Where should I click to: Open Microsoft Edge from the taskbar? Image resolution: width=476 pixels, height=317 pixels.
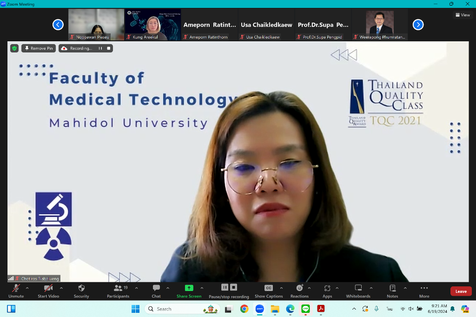[290, 309]
